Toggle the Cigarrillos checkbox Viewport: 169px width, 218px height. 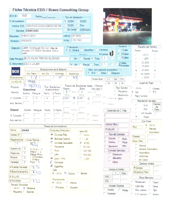(52, 166)
